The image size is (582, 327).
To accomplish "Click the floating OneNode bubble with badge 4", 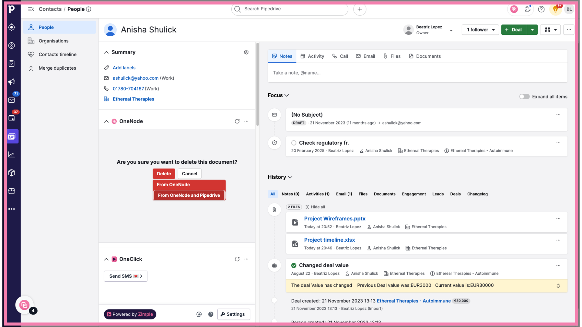I will click(25, 305).
